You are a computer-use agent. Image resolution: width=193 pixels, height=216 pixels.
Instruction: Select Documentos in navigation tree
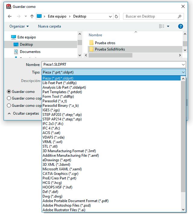pos(30,52)
